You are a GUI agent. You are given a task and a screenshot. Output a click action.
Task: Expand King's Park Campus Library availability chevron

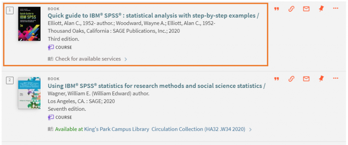(x=250, y=129)
